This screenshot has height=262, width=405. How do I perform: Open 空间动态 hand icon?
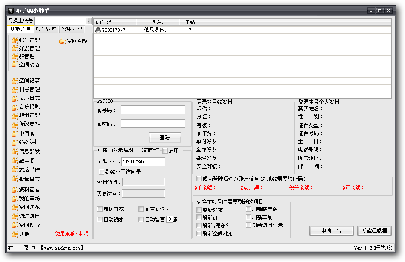[x=15, y=64]
